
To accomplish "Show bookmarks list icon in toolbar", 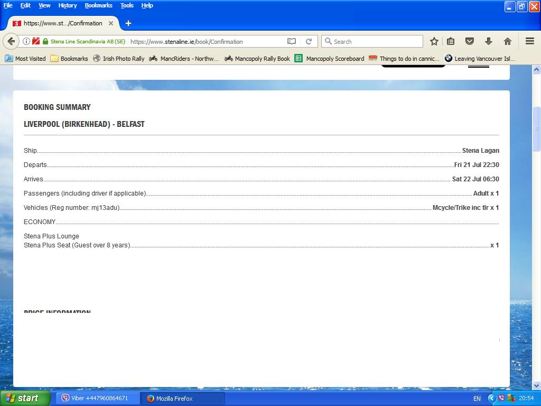I will 451,41.
